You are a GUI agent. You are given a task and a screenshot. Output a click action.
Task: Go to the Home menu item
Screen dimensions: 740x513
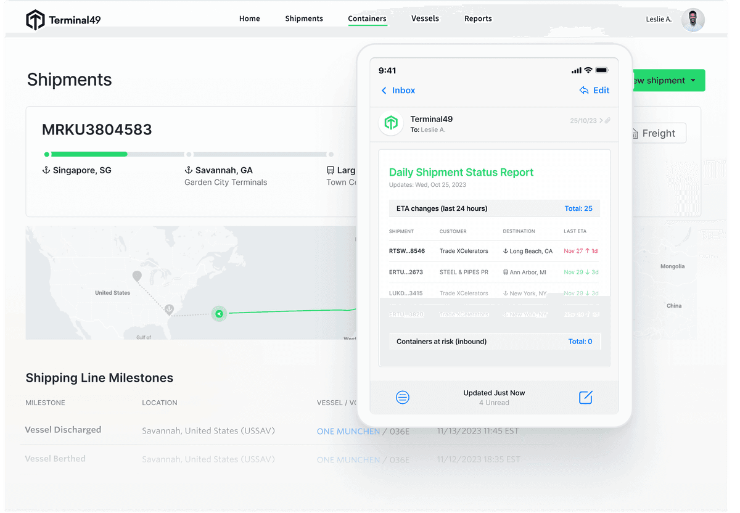click(250, 18)
